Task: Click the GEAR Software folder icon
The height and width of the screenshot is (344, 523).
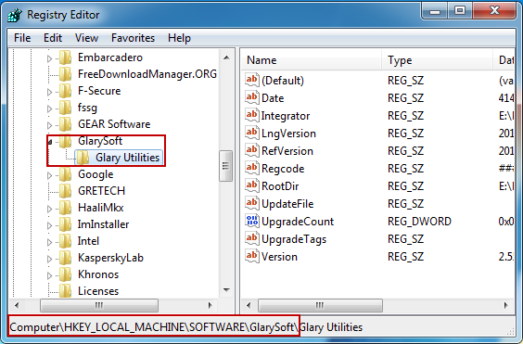Action: pyautogui.click(x=65, y=124)
